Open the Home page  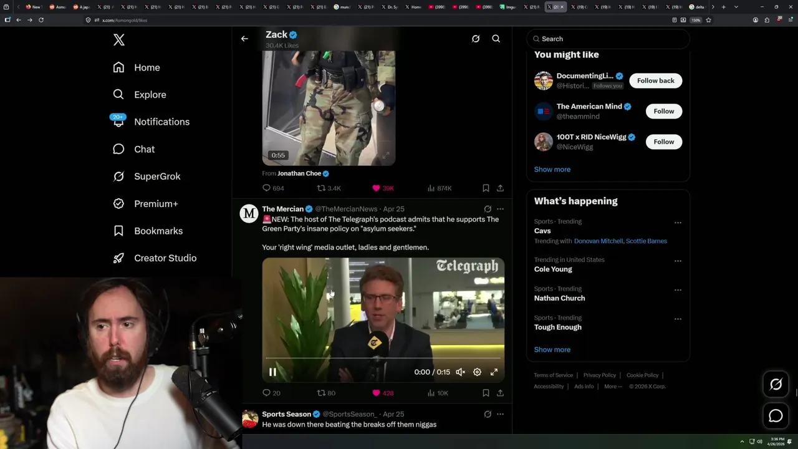pyautogui.click(x=137, y=67)
